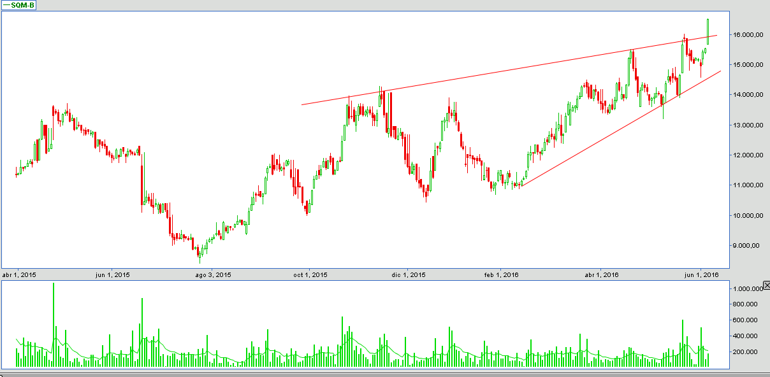
Task: Click the oct 1, 2015 date label
Action: click(x=310, y=275)
